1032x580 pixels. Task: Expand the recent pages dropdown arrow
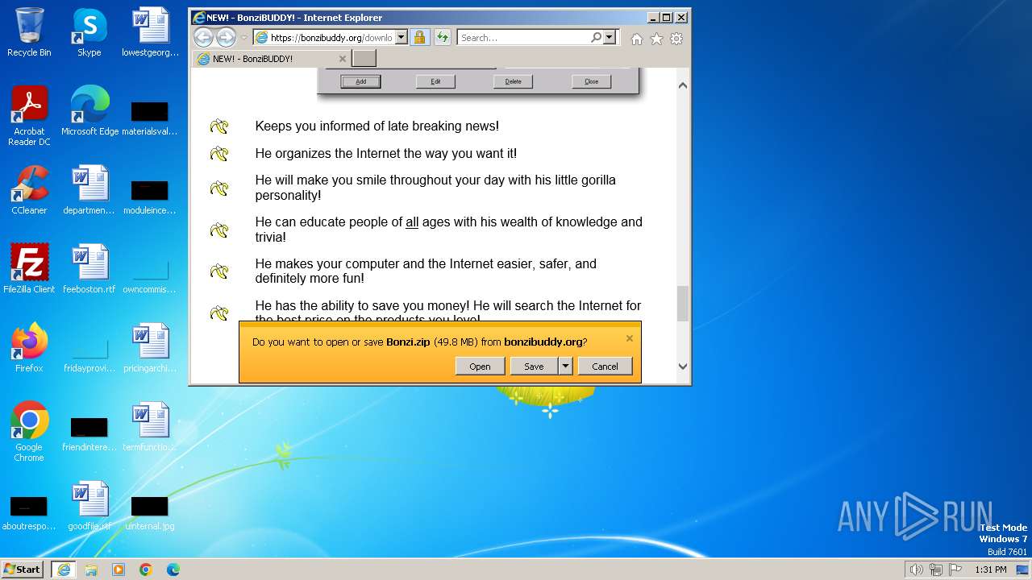244,37
